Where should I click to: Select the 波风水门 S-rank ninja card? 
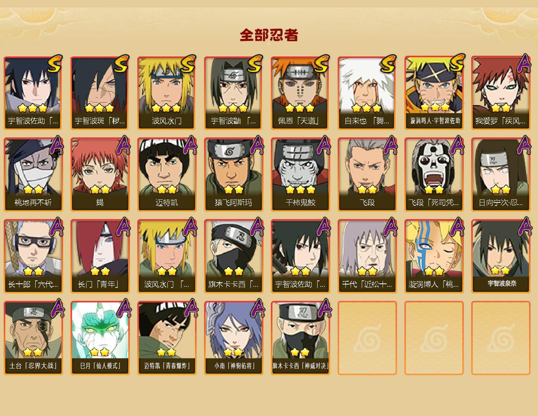pos(167,93)
